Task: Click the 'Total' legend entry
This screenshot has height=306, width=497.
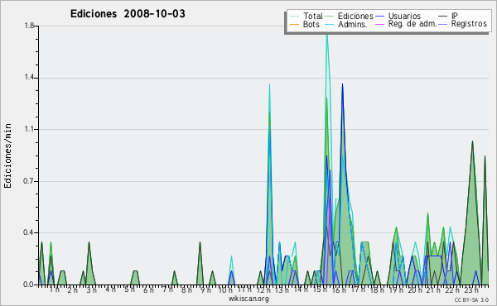Action: coord(313,16)
